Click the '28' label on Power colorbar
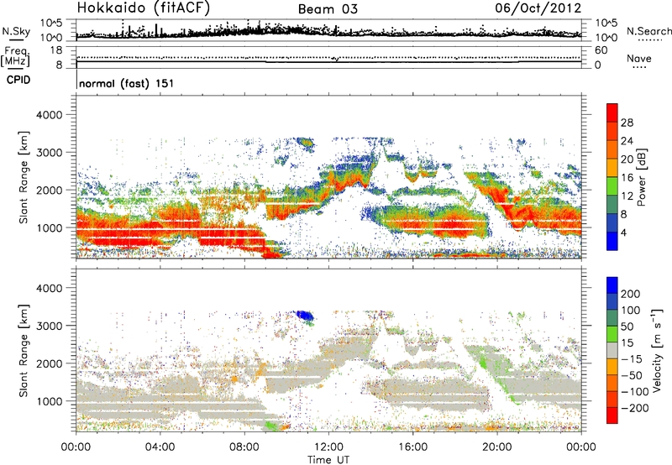 coord(627,123)
